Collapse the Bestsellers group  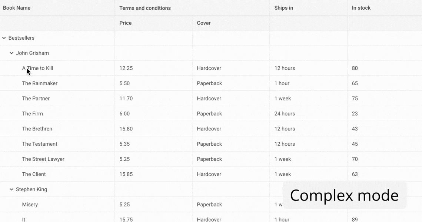pos(4,38)
